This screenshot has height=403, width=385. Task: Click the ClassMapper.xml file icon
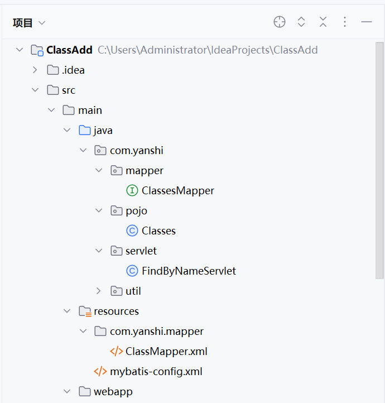[x=117, y=351]
